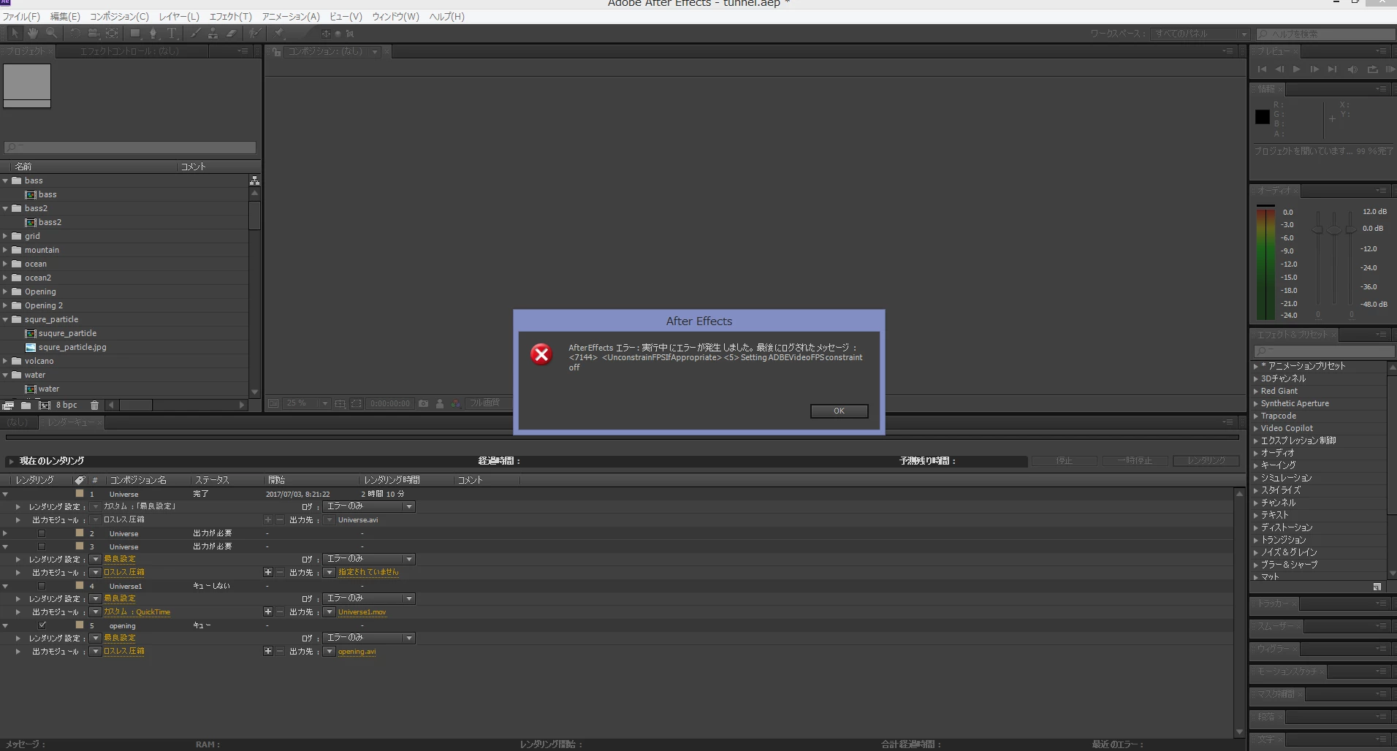
Task: Click the new composition icon in Project panel
Action: tap(45, 405)
